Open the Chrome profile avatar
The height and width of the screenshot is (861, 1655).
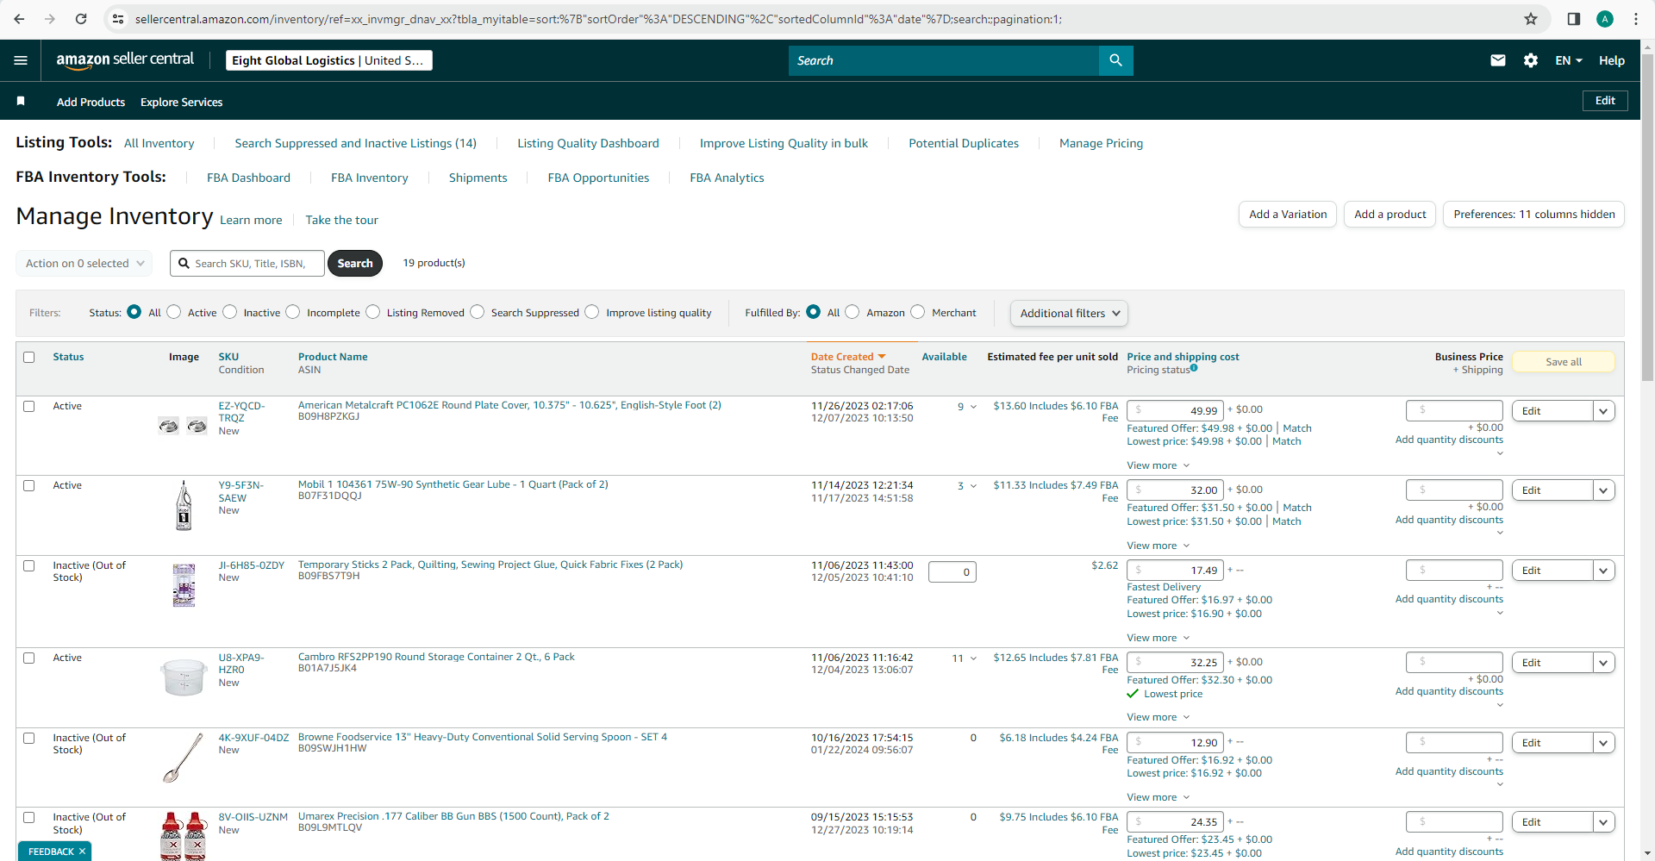point(1605,19)
